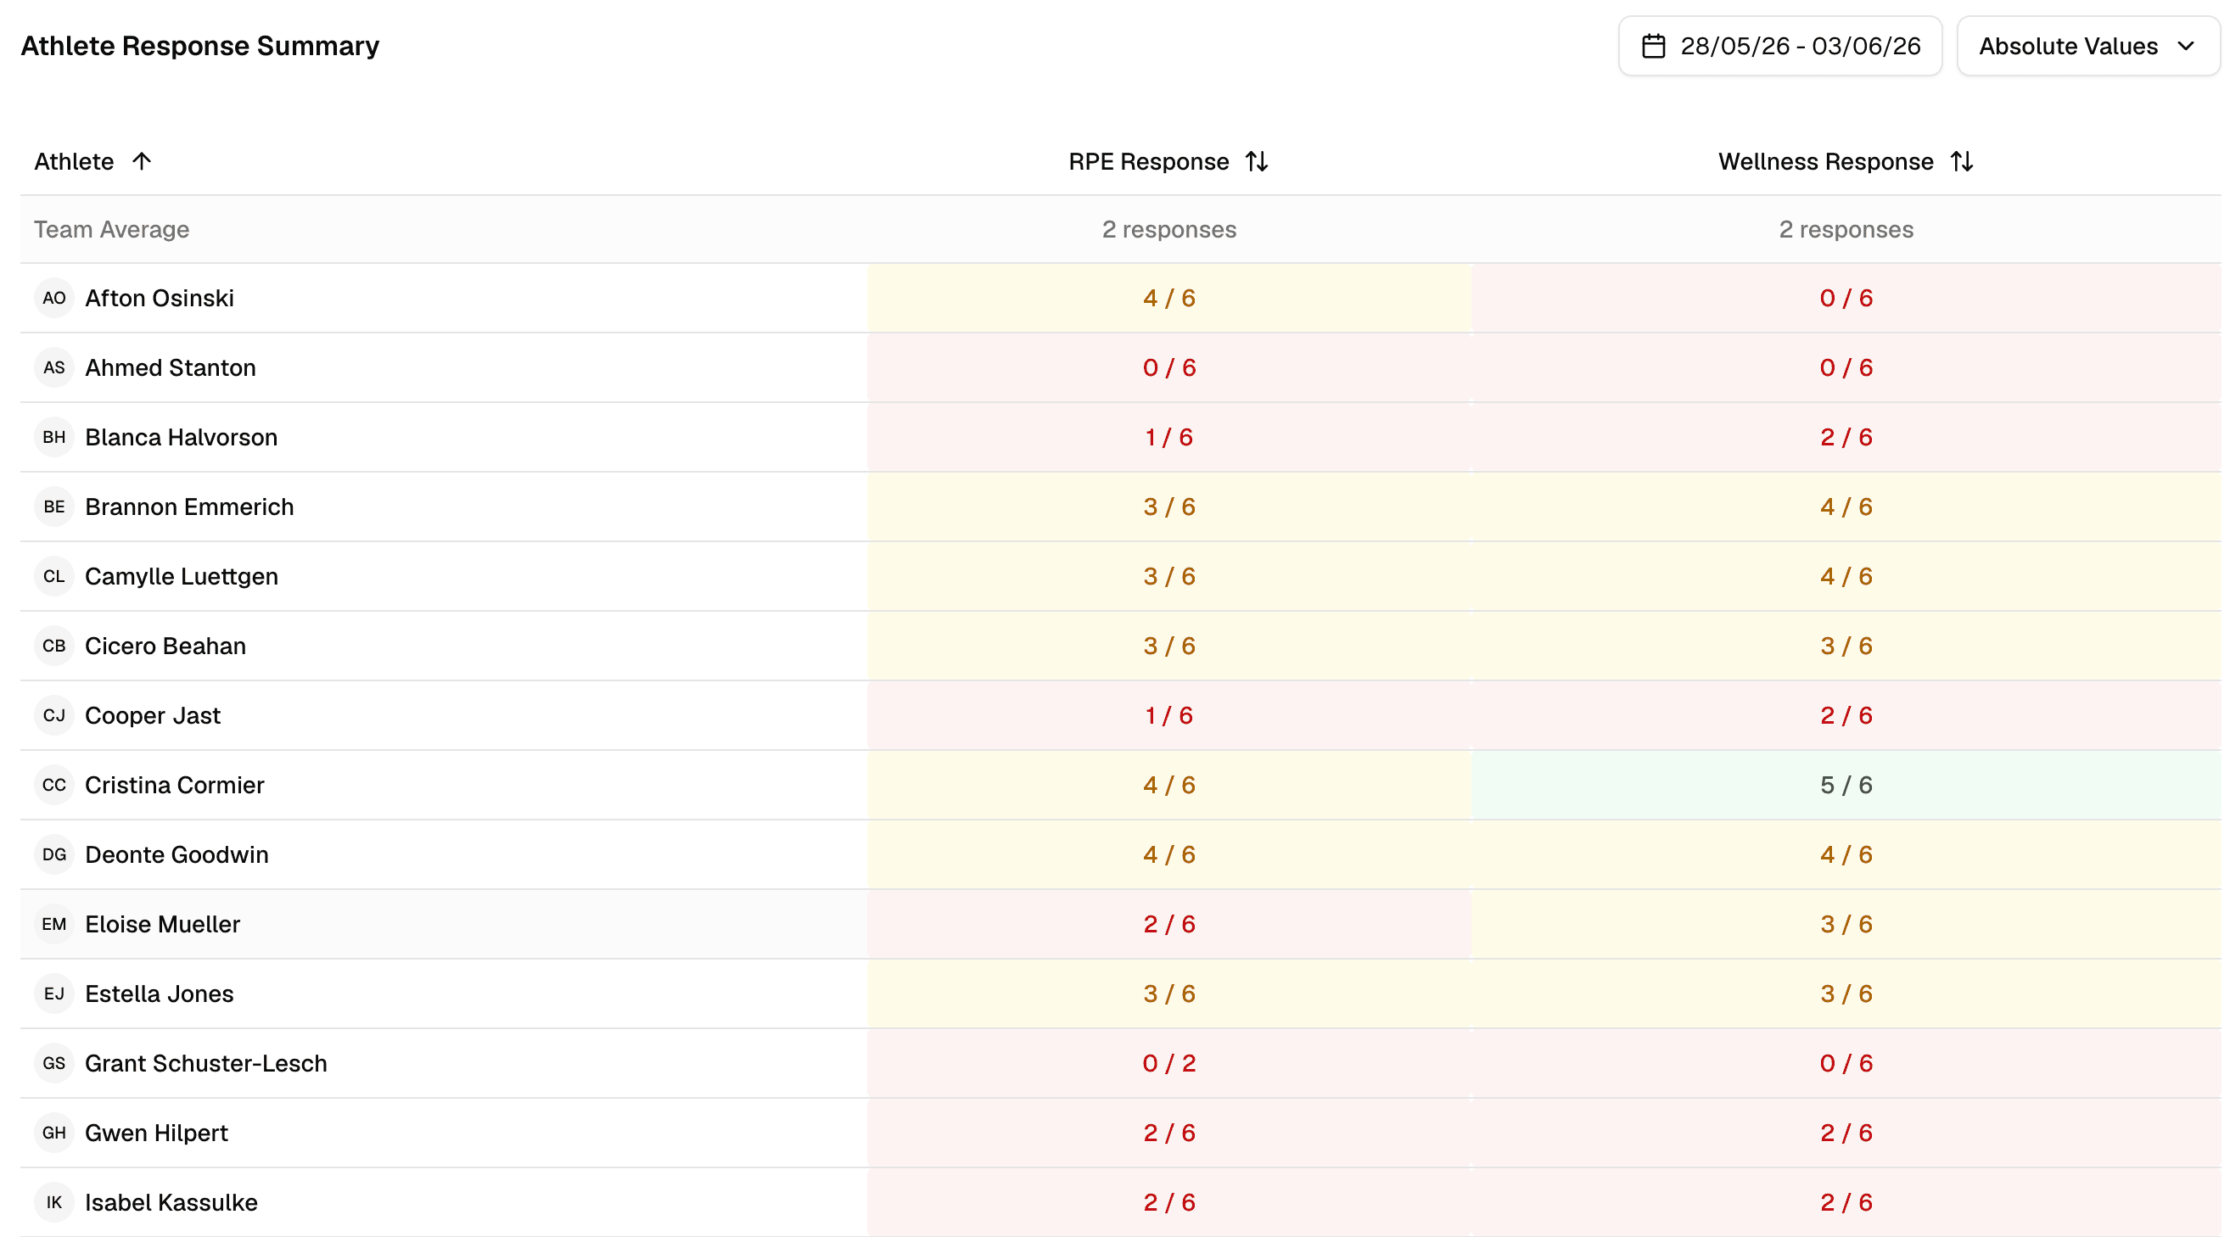Select athlete name Afton Osinski
The image size is (2230, 1237).
pos(160,299)
